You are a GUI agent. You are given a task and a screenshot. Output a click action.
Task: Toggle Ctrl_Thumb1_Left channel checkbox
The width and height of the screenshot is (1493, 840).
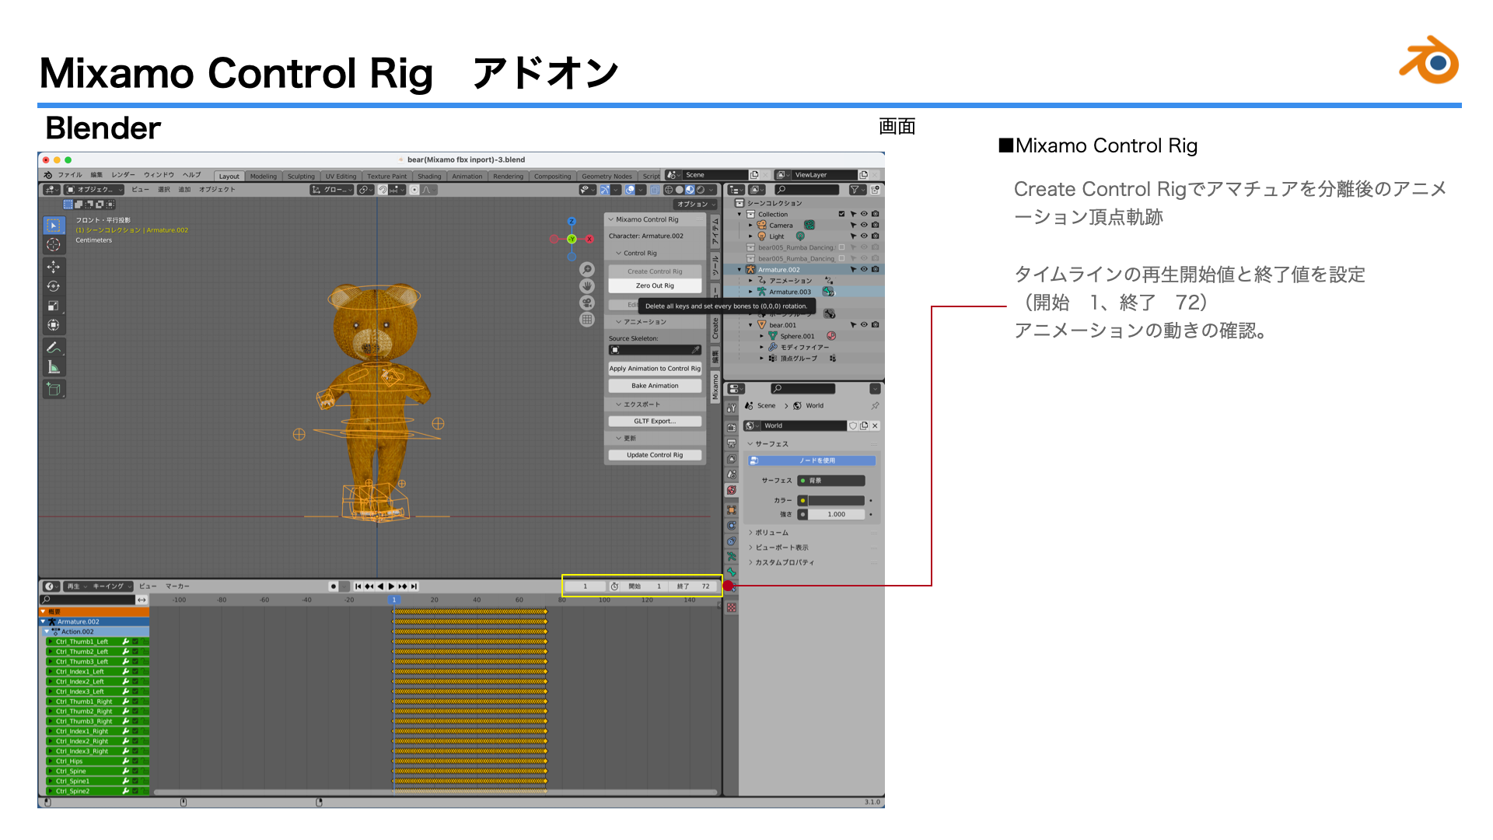tap(135, 642)
